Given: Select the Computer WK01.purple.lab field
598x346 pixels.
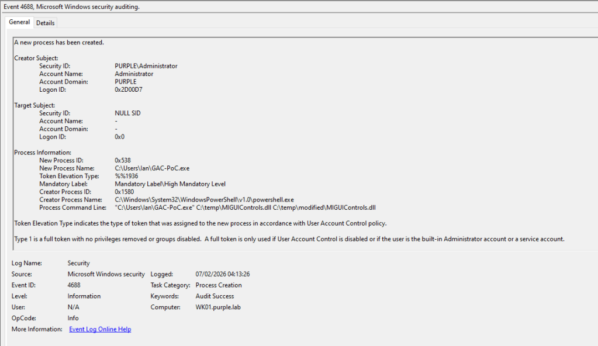Looking at the screenshot, I should click(x=218, y=307).
